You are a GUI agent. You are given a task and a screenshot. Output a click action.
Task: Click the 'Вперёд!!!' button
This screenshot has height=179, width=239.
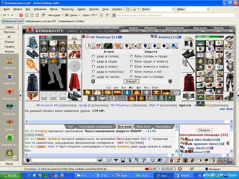(131, 82)
